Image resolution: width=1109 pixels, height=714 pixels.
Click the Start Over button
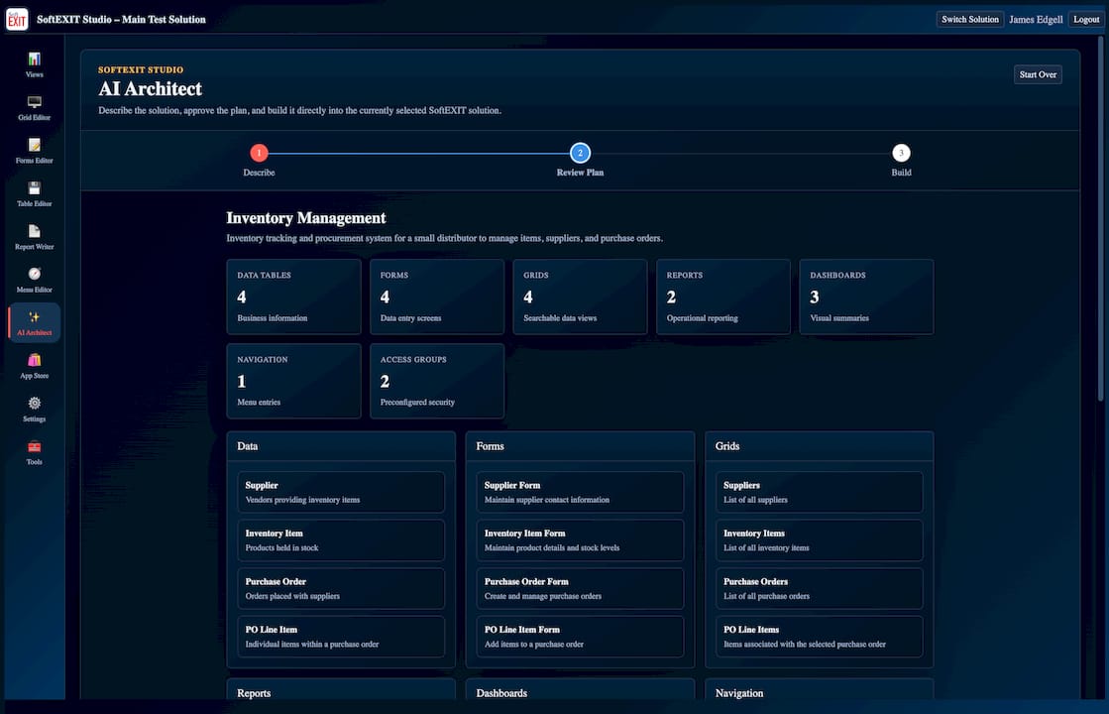pos(1038,74)
